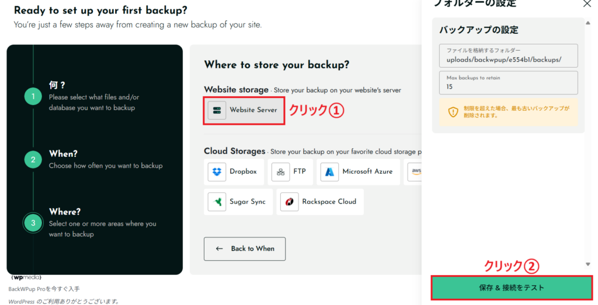Image resolution: width=598 pixels, height=305 pixels.
Task: Go to step 1 circle in wizard
Action: (33, 96)
